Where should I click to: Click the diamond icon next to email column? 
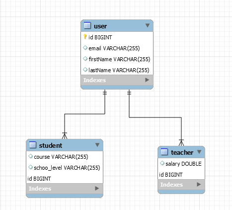[85, 48]
